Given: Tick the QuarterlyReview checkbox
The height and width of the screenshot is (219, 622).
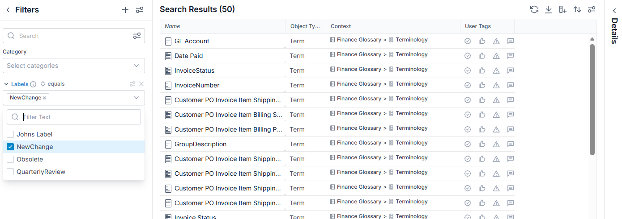Looking at the screenshot, I should click(x=10, y=172).
